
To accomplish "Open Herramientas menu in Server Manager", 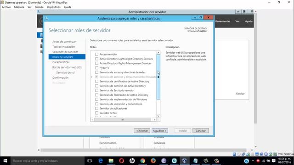I will [222, 21].
